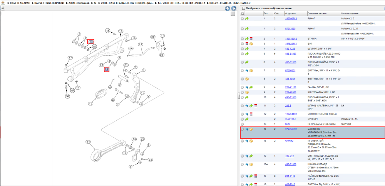Open 'AXIAL комбайнов' breadcrumb

(x=79, y=3)
